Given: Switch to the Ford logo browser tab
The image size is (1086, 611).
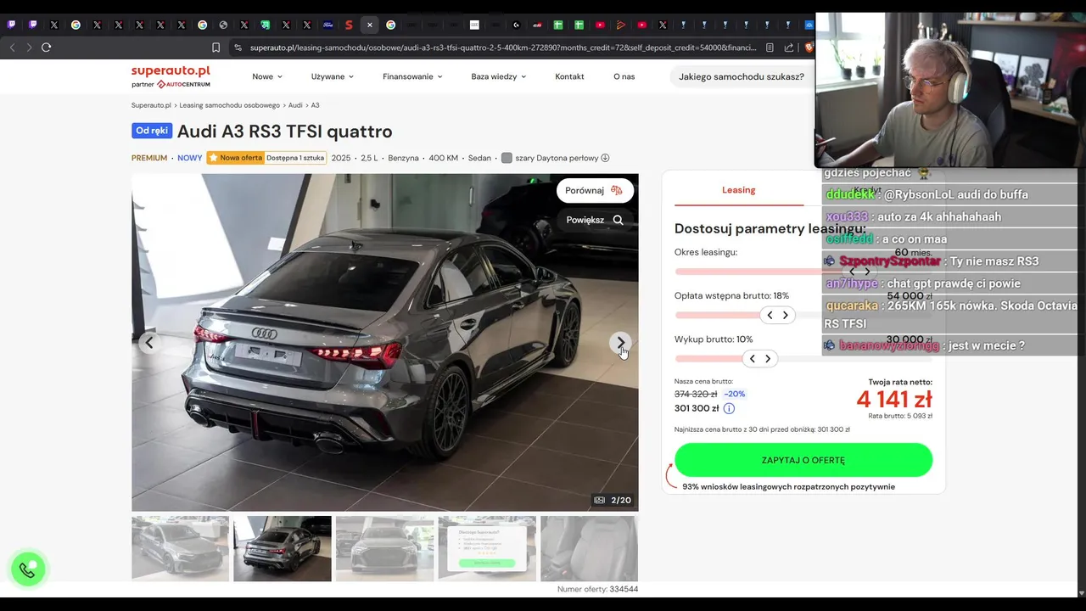Looking at the screenshot, I should 327,25.
